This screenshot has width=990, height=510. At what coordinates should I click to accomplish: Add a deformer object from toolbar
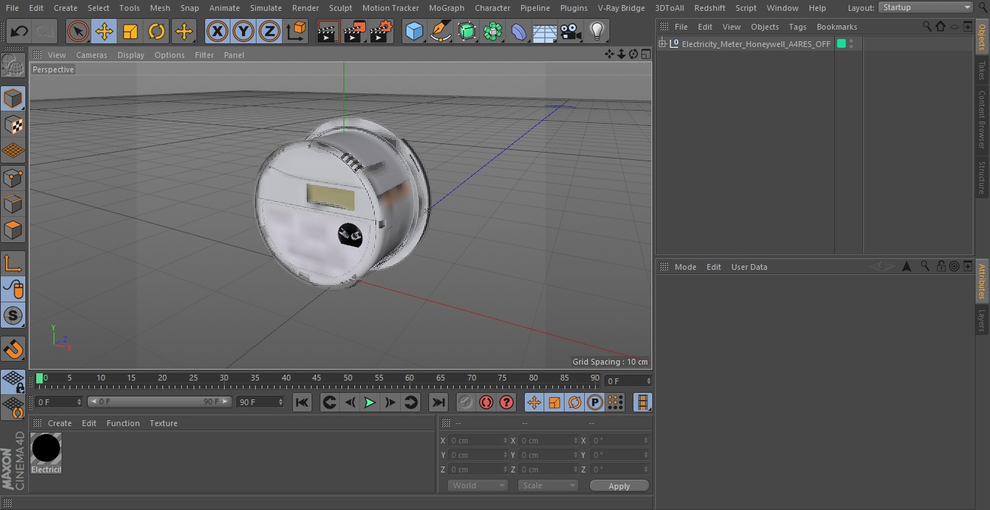point(519,31)
